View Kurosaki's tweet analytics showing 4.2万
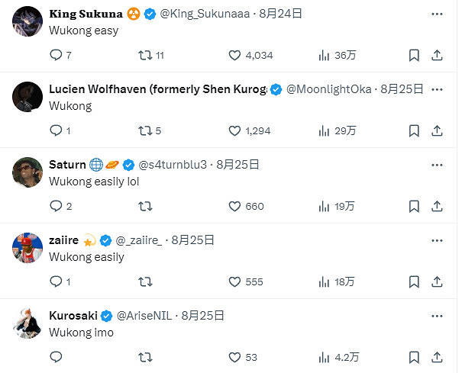 pos(324,357)
